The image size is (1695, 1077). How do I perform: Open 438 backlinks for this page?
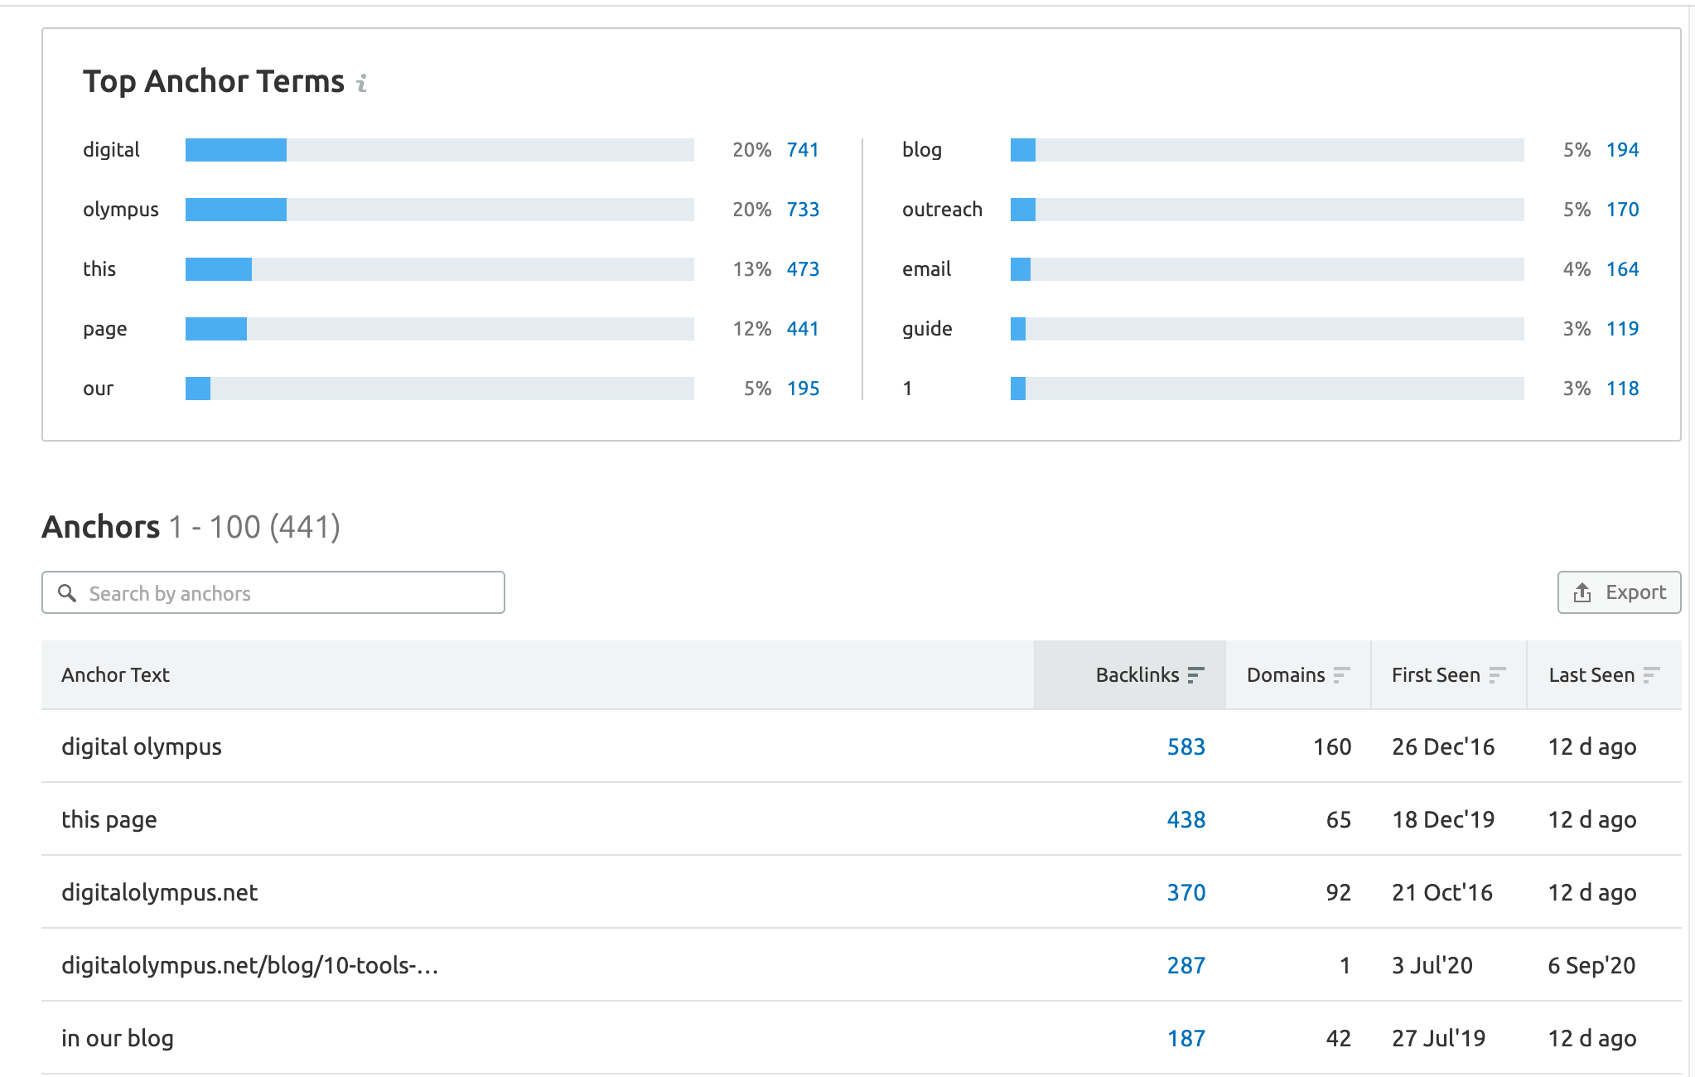1186,819
